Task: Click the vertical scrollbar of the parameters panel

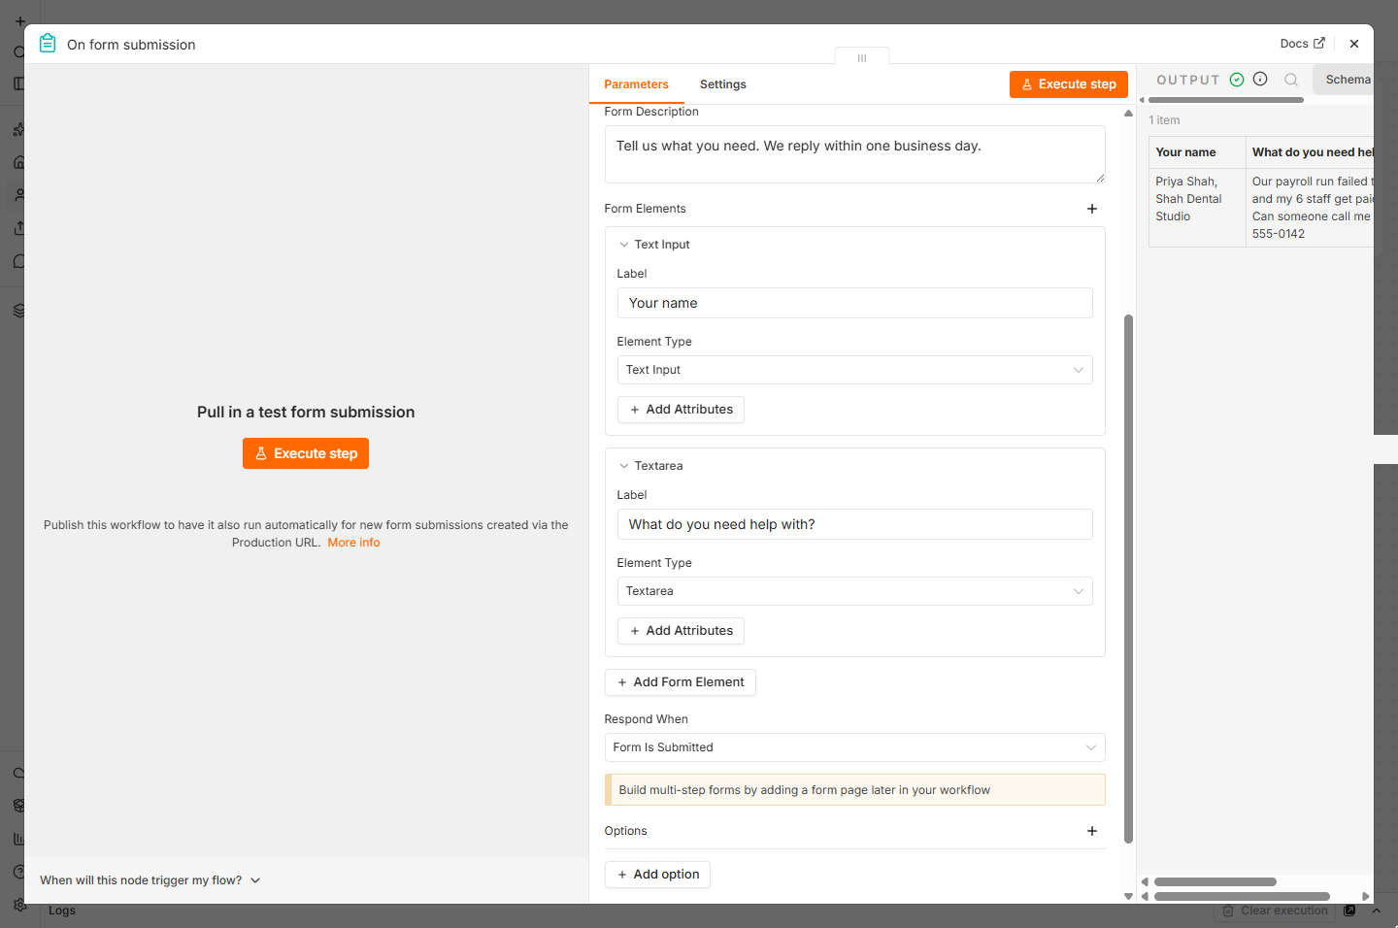Action: coord(1128,579)
